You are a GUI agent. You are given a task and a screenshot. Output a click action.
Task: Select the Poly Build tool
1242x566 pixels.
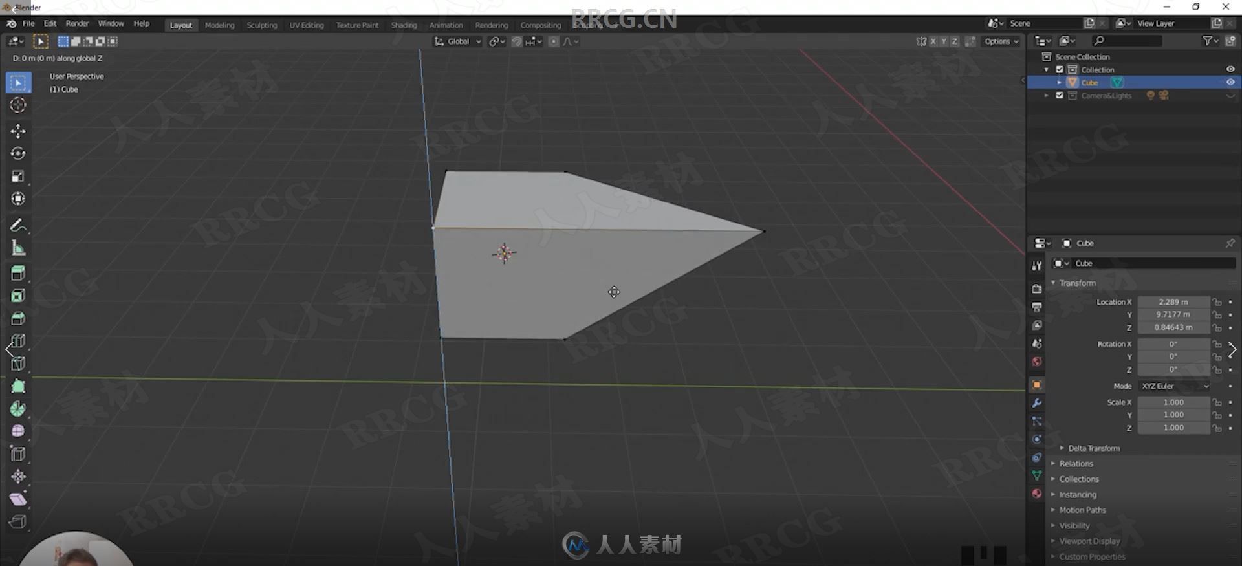click(x=18, y=387)
